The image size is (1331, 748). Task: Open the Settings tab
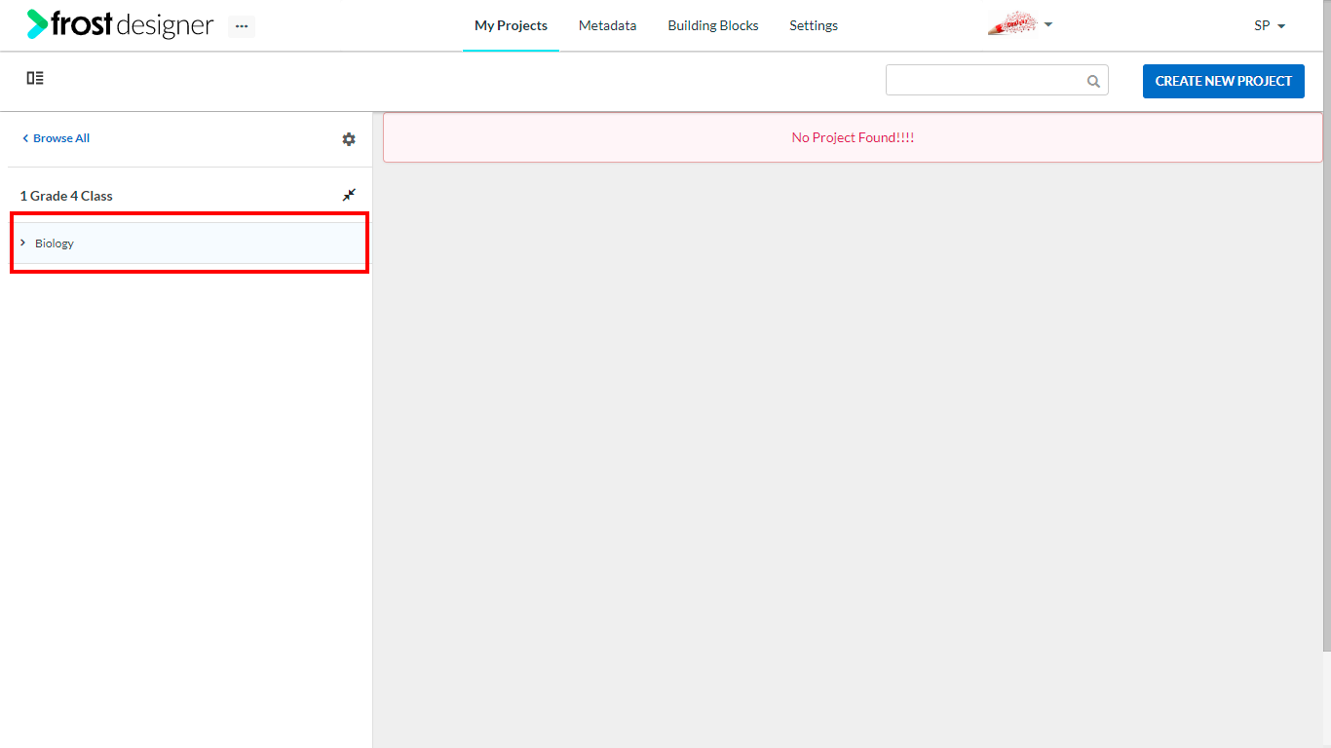pyautogui.click(x=814, y=25)
